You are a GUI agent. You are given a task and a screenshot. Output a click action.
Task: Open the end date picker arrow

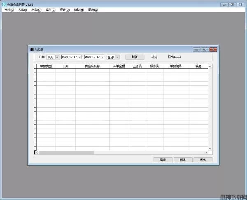coord(102,57)
